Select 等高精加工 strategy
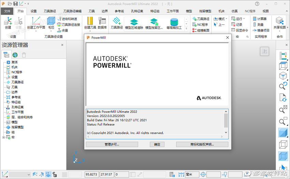This screenshot has height=179, width=290. pos(174,24)
